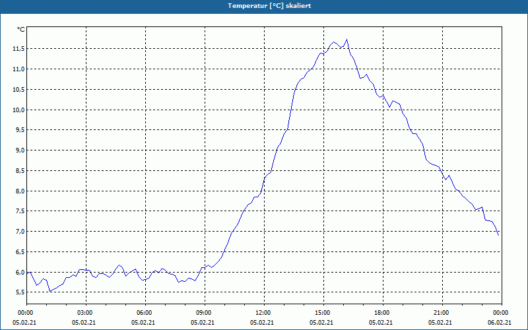Click the temperature curve peak near 16:00

tap(346, 40)
